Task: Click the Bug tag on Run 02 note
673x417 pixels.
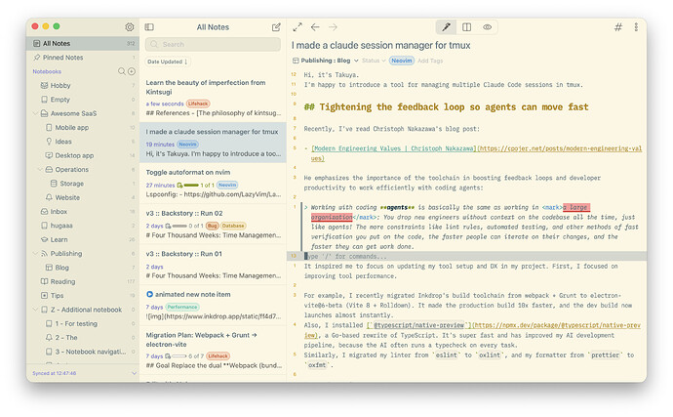Action: [x=212, y=226]
